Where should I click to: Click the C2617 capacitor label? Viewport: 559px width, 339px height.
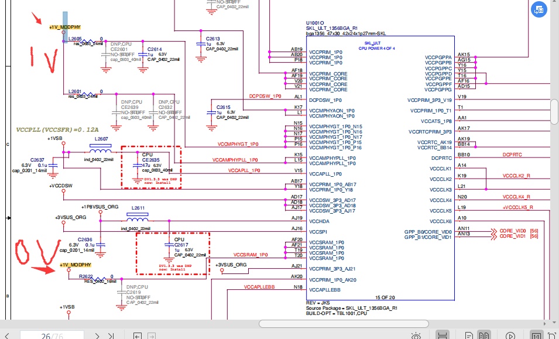(x=181, y=245)
